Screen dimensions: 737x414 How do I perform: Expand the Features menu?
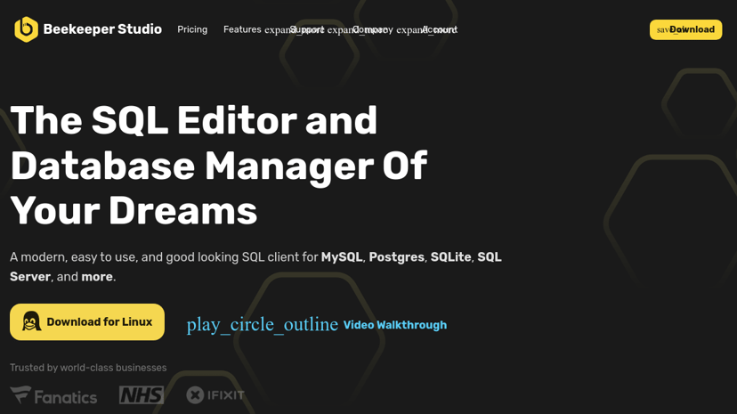(x=242, y=29)
